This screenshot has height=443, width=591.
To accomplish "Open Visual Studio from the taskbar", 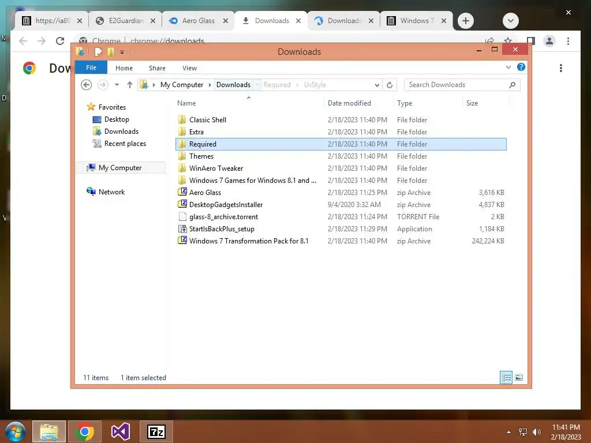I will (x=121, y=431).
